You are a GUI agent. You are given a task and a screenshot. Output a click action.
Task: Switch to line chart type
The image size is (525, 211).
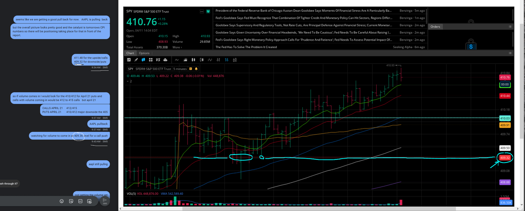pos(177,60)
